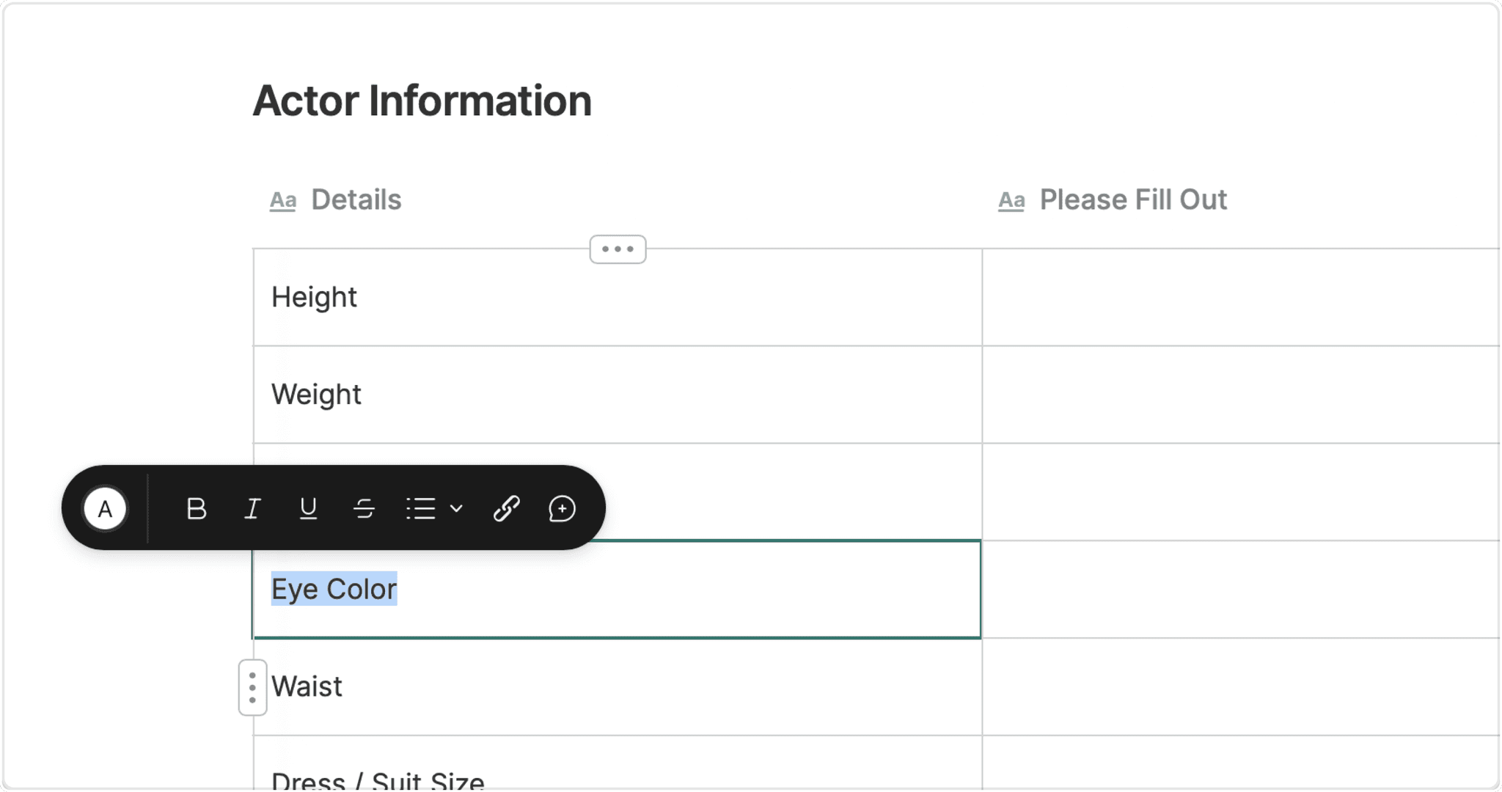Italicize the selected text
The height and width of the screenshot is (792, 1502).
click(x=252, y=508)
